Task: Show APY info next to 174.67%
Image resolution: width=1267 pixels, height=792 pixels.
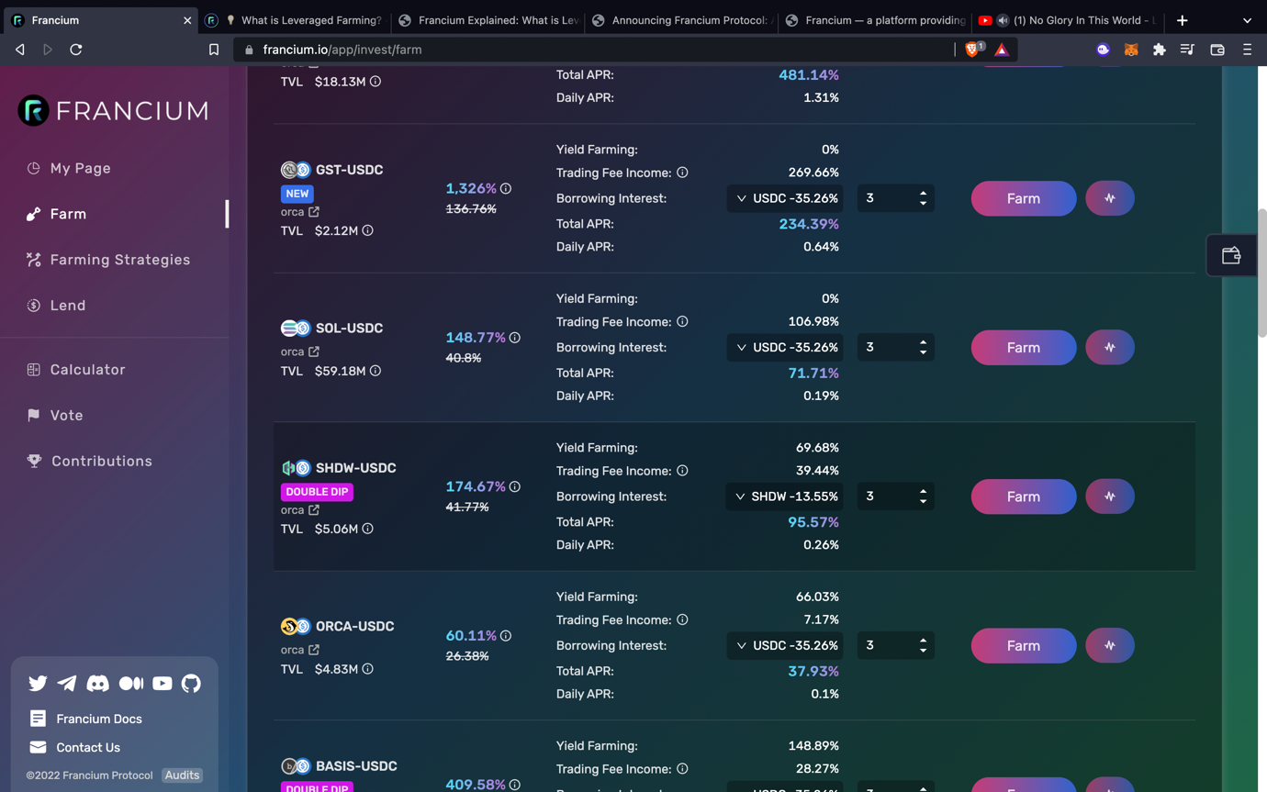Action: pos(515,486)
